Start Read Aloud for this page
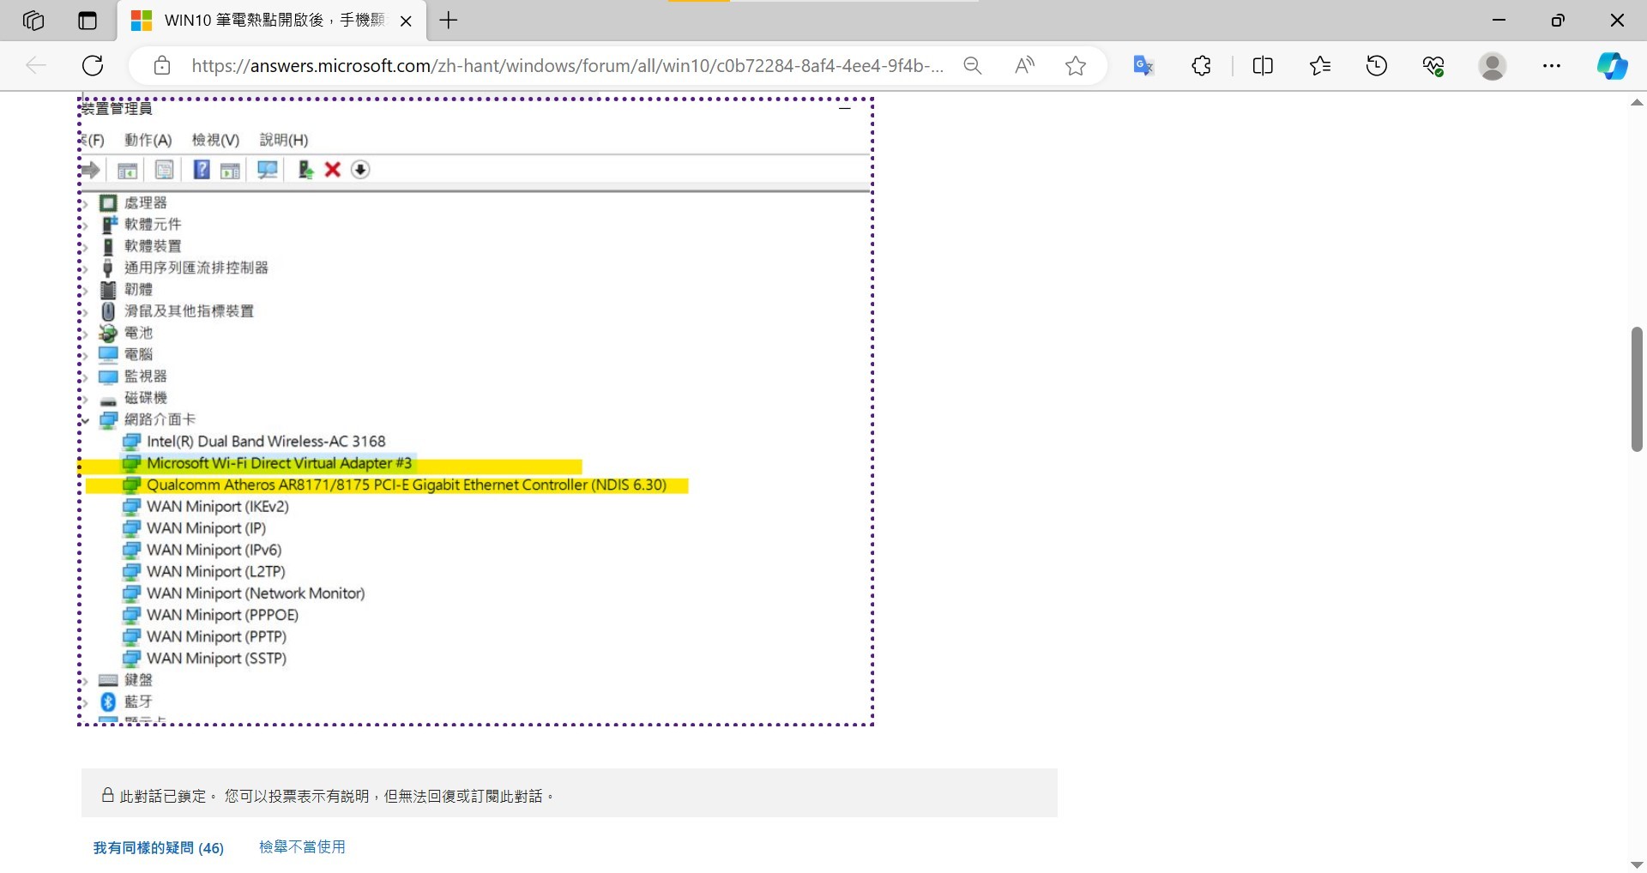Image resolution: width=1647 pixels, height=873 pixels. (x=1024, y=65)
